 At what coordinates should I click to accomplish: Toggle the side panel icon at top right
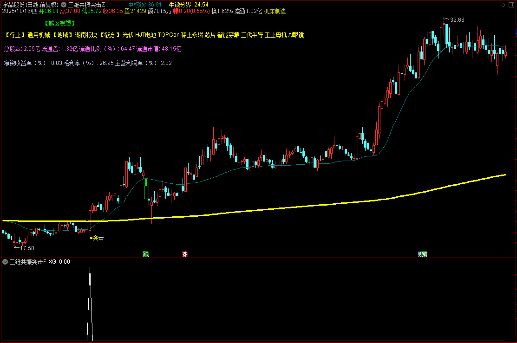coord(512,5)
